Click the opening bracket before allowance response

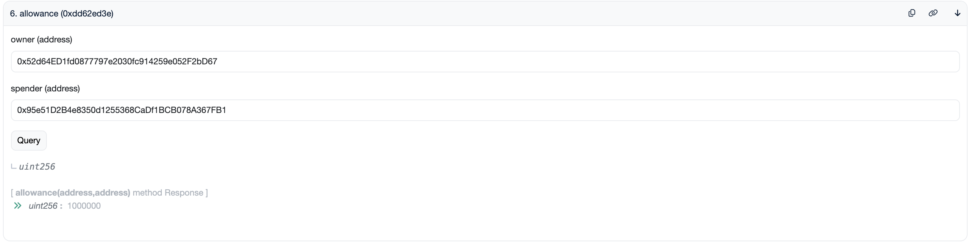[12, 193]
